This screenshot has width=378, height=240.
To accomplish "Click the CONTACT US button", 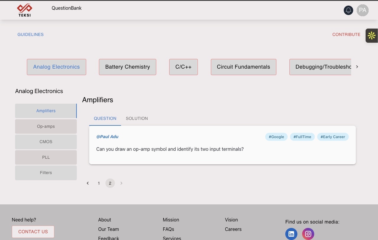I will 33,232.
